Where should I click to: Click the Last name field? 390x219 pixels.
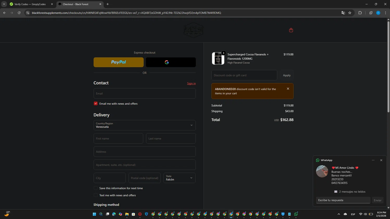coord(171,139)
